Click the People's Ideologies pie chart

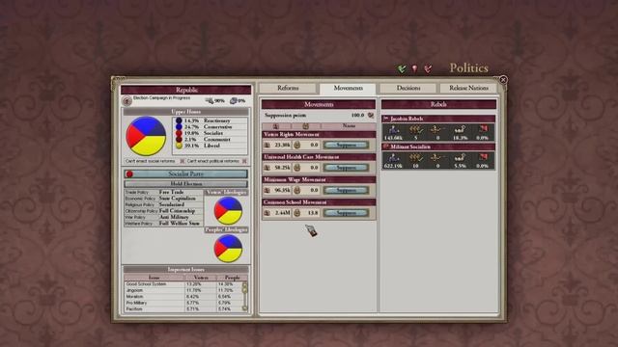(228, 249)
